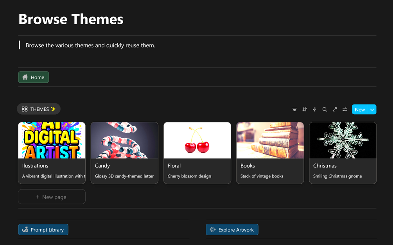Open the Explore Artwork button
The height and width of the screenshot is (245, 393).
[x=232, y=229]
